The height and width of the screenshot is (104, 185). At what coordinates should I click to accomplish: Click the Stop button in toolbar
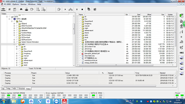coord(82,9)
